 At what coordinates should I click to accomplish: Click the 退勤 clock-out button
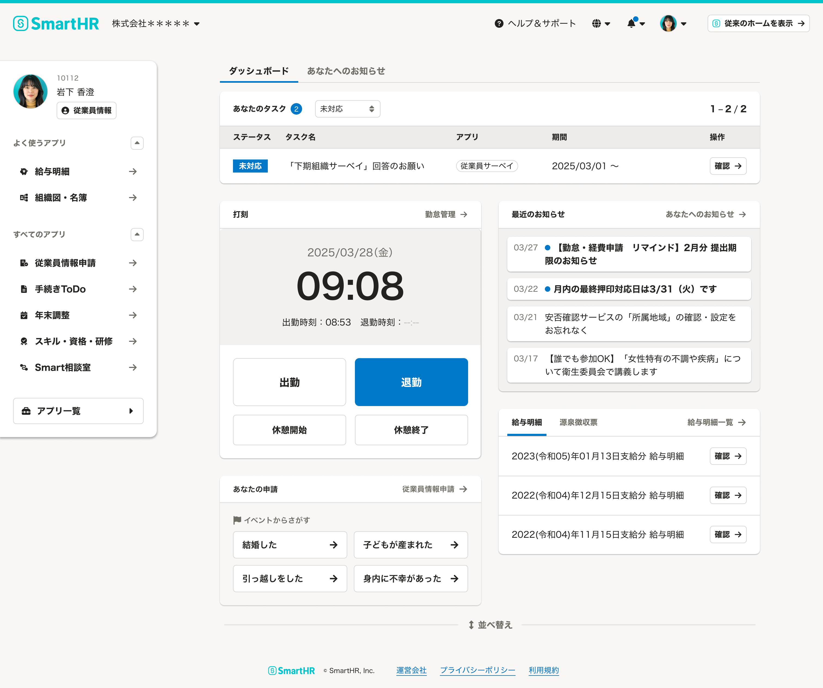411,382
